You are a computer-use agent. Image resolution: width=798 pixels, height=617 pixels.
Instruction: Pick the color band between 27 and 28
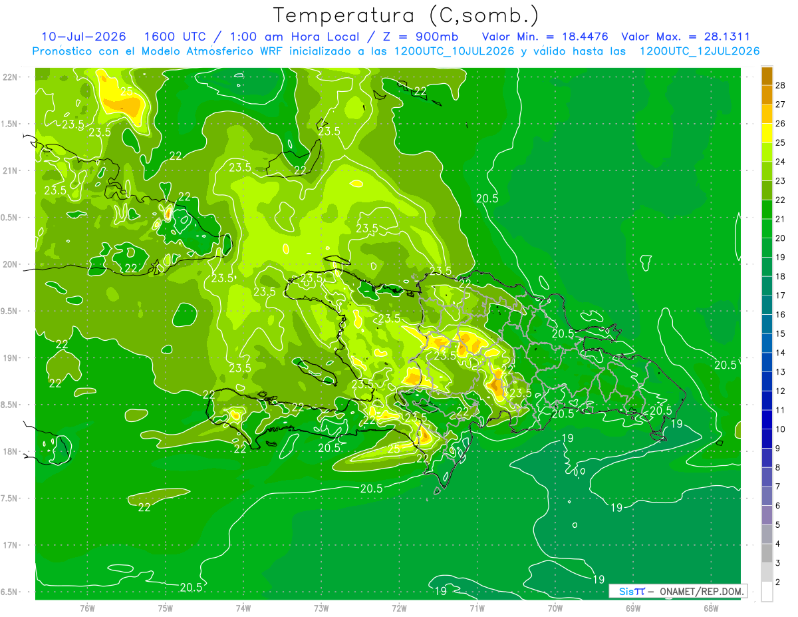[x=767, y=95]
